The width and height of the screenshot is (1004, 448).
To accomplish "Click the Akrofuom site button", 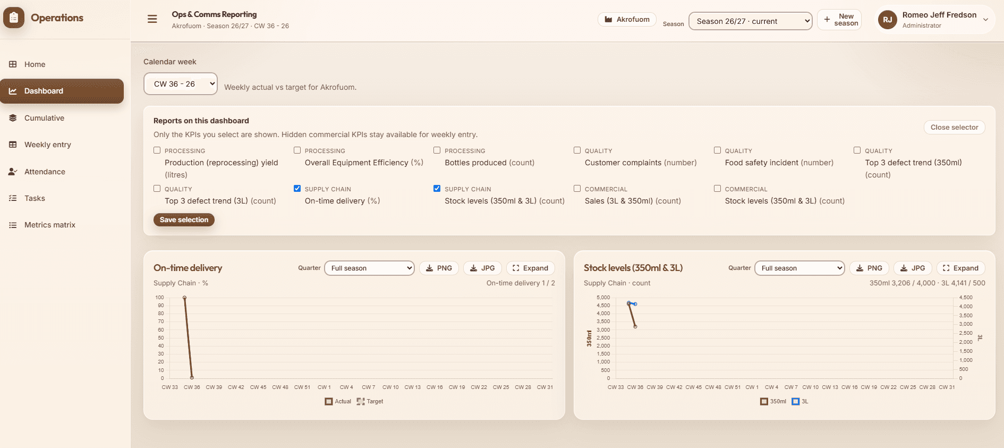I will [627, 20].
